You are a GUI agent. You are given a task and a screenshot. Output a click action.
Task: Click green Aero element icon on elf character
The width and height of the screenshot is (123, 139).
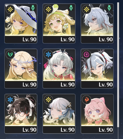tap(10, 54)
